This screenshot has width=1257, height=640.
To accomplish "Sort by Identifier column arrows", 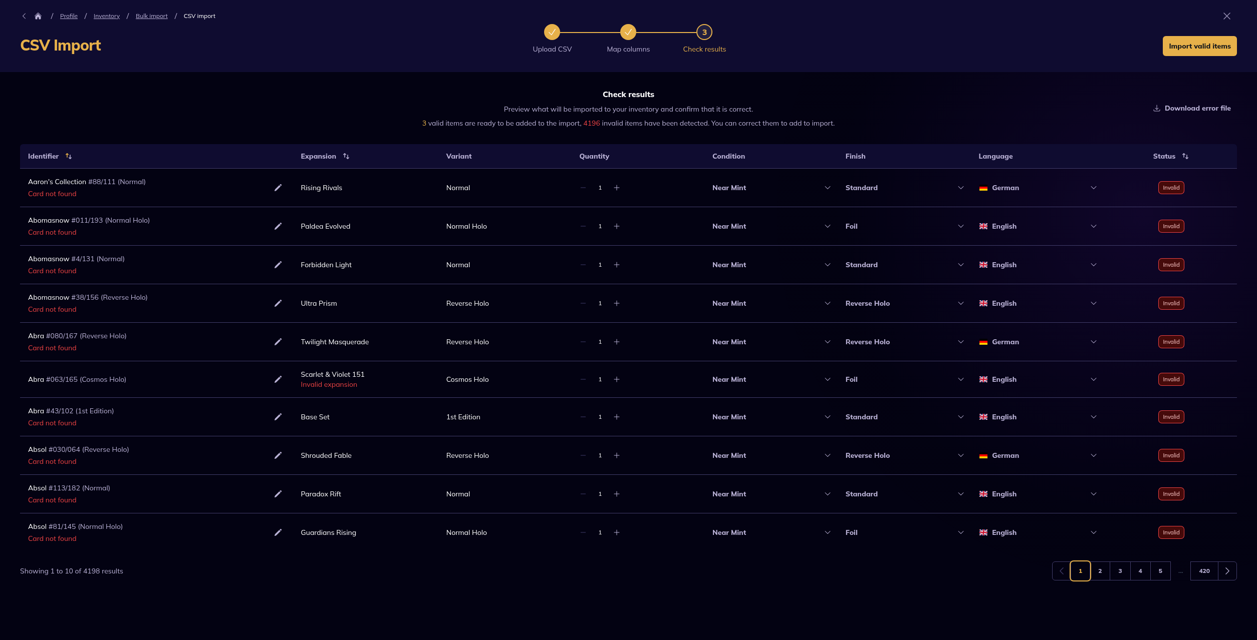I will [x=69, y=156].
